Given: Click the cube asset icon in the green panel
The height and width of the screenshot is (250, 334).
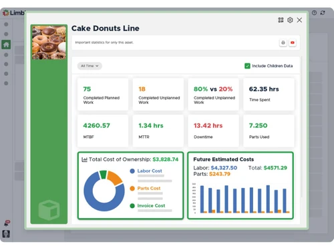Looking at the screenshot, I should click(x=49, y=210).
